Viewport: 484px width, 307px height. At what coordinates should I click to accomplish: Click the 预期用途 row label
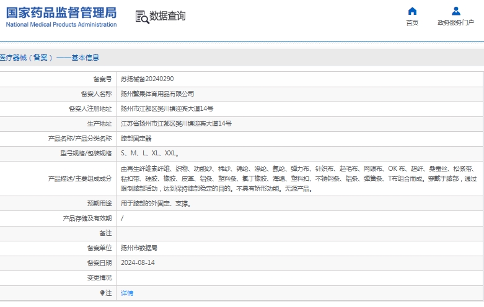[99, 204]
